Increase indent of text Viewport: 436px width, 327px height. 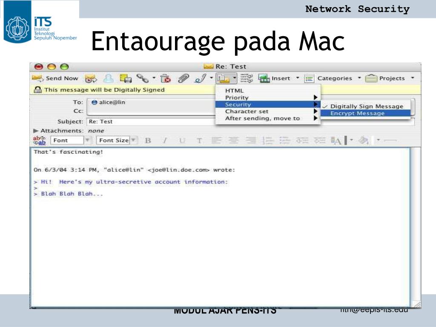point(319,141)
